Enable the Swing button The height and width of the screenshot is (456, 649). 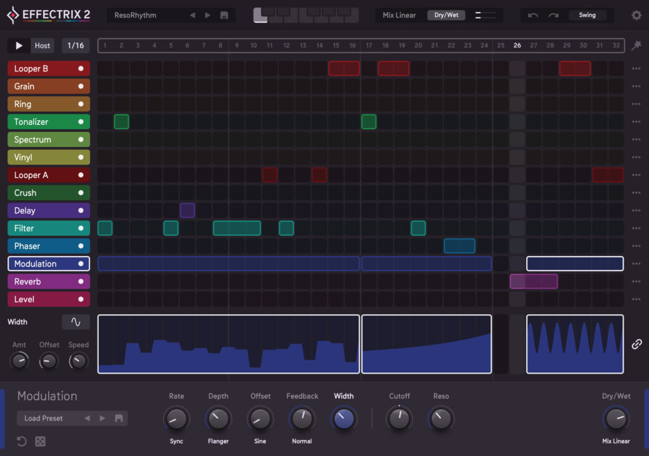click(x=587, y=15)
